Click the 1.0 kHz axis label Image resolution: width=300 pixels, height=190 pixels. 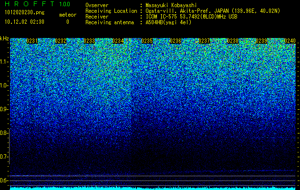pos(4,86)
